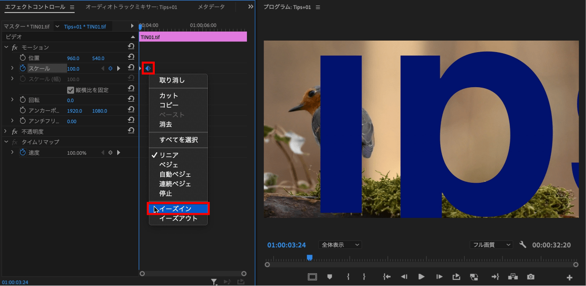Mark Out point in program monitor
This screenshot has width=586, height=286.
(364, 276)
